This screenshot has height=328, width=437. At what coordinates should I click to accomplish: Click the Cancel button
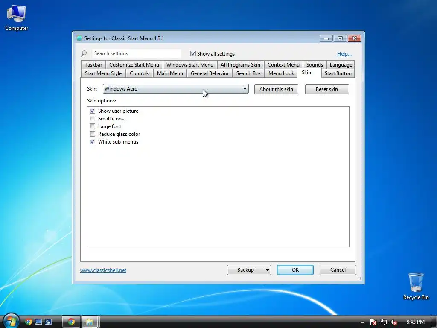point(338,270)
